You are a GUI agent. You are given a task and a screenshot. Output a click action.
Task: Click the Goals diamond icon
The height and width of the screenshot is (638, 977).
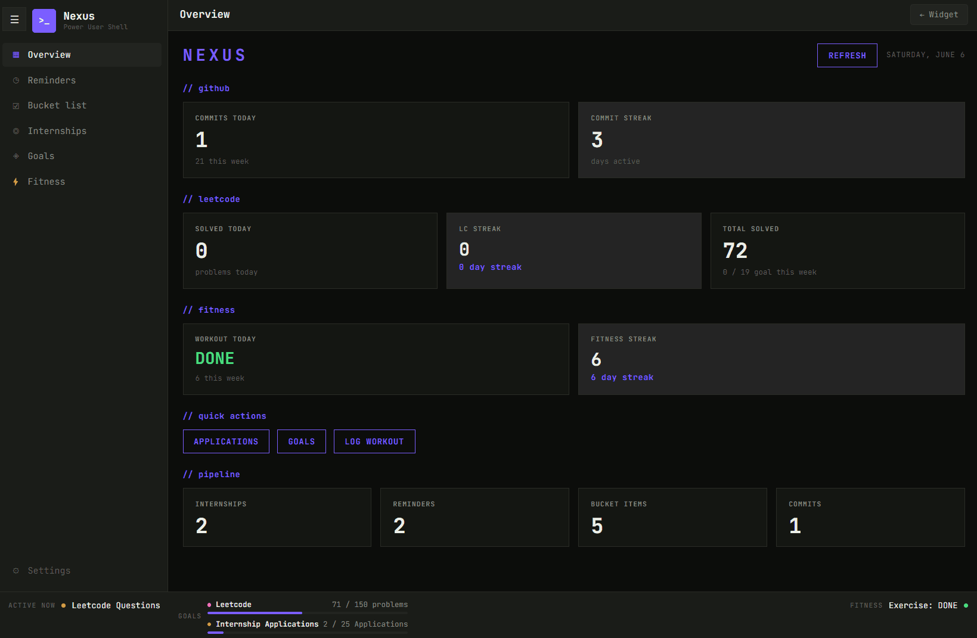[x=16, y=156]
